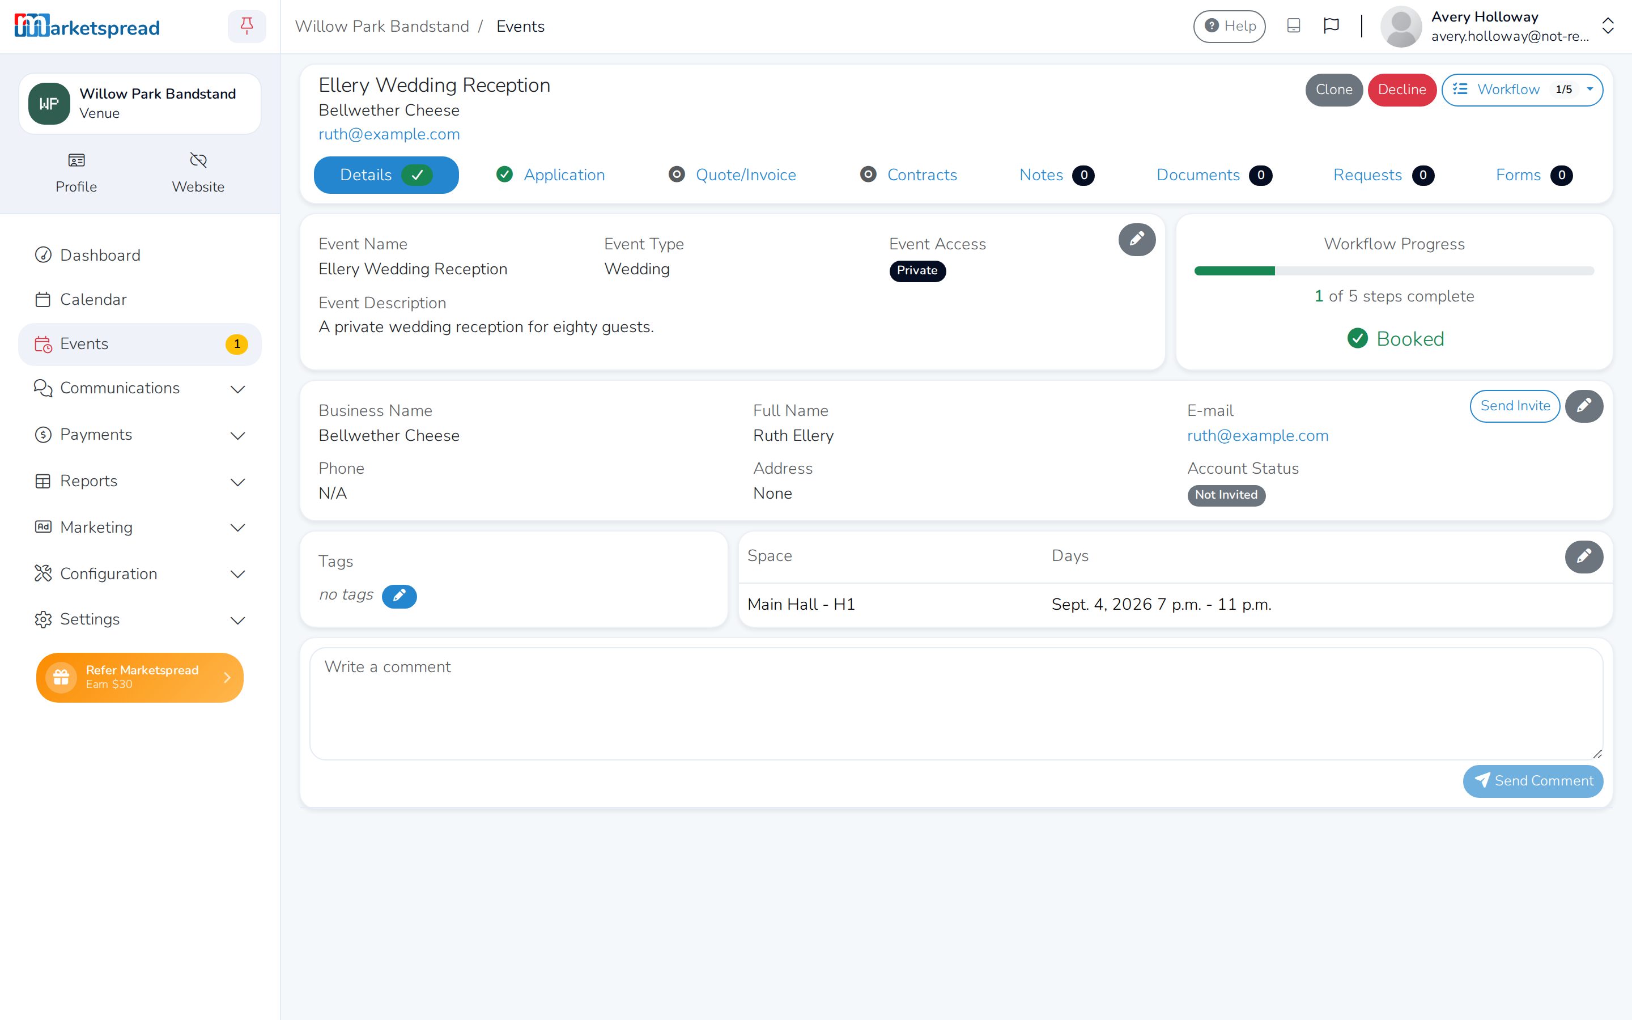Edit the Space and Days pencil icon
Viewport: 1632px width, 1020px height.
[x=1583, y=556]
